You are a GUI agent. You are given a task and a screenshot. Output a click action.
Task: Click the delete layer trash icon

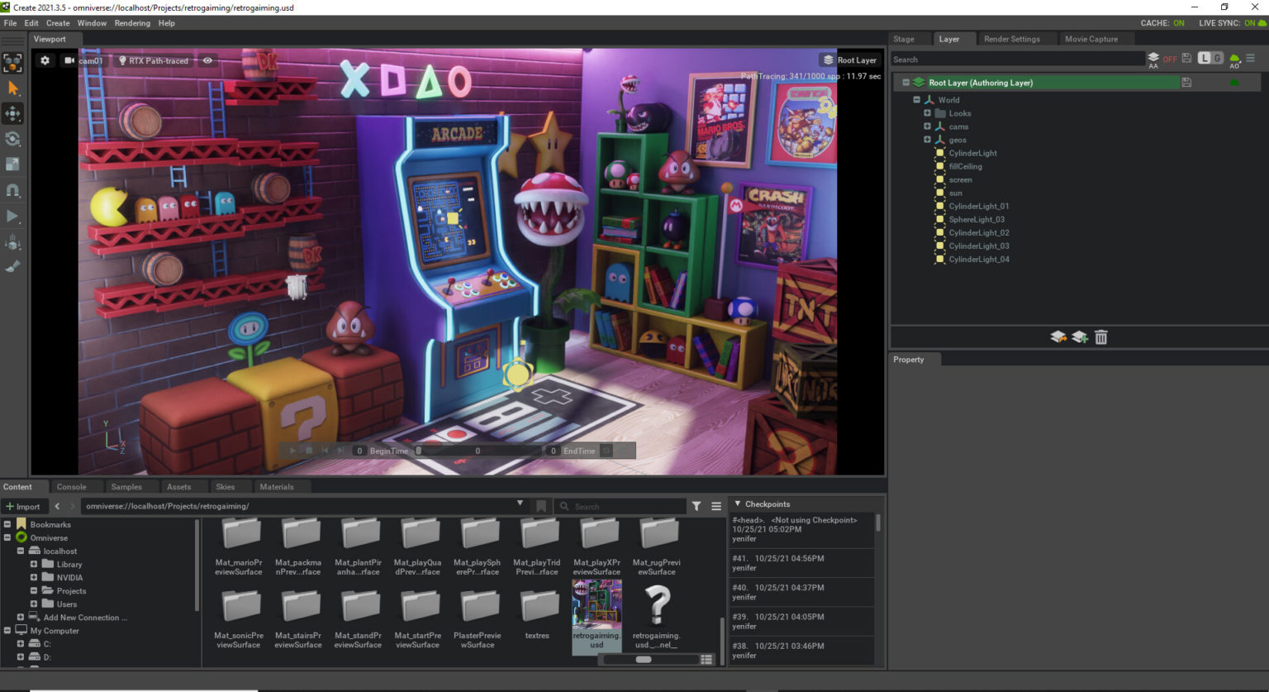pos(1100,336)
